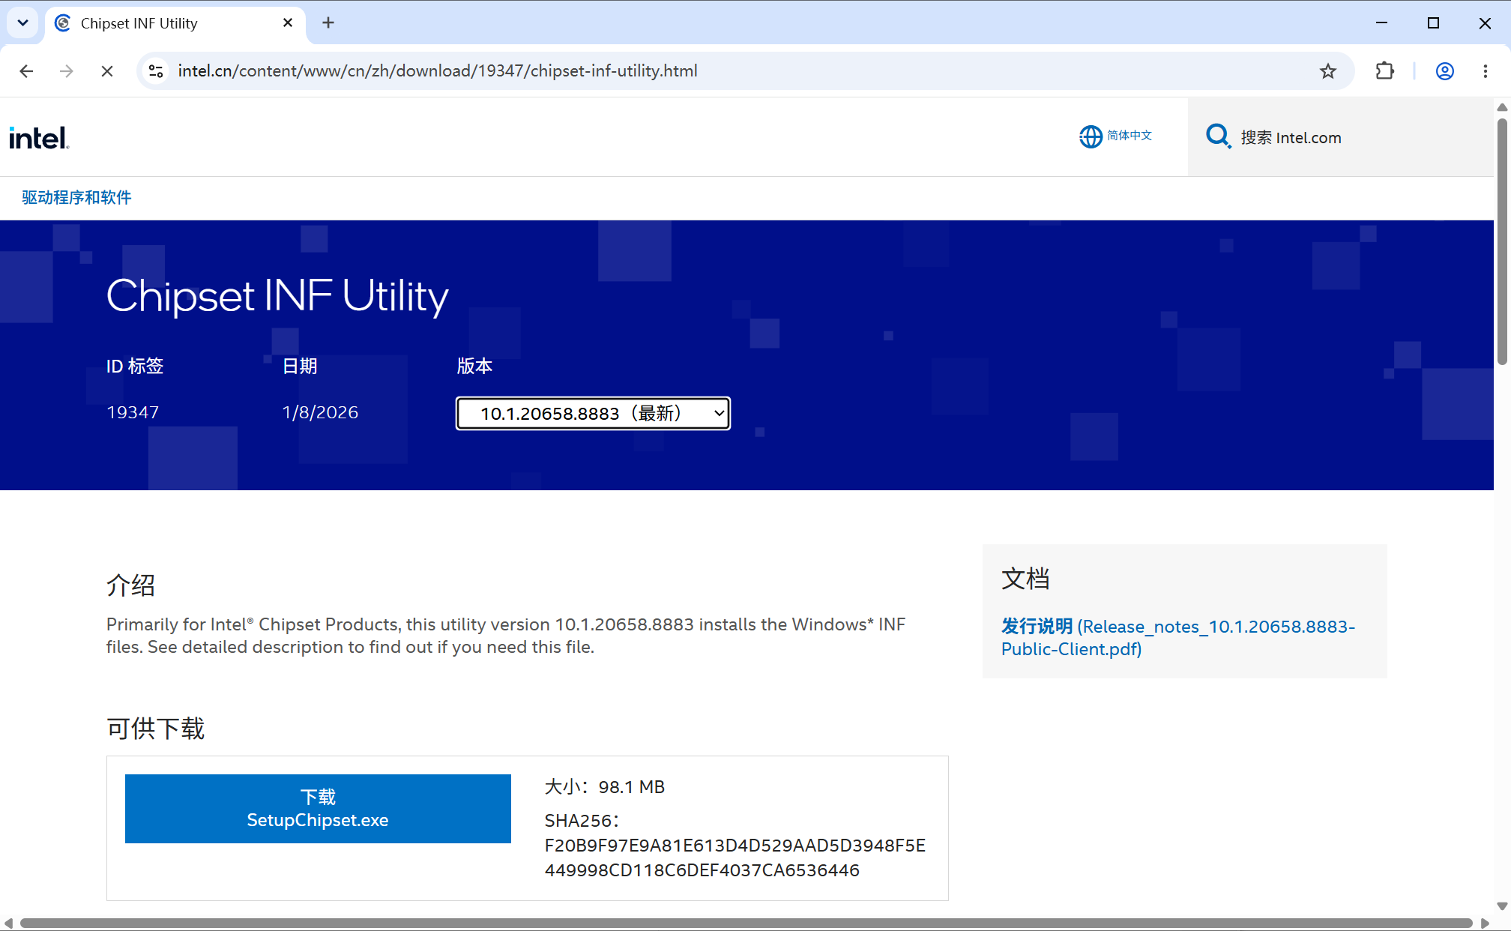This screenshot has height=931, width=1511.
Task: Download SetupChipset.exe
Action: (x=318, y=809)
